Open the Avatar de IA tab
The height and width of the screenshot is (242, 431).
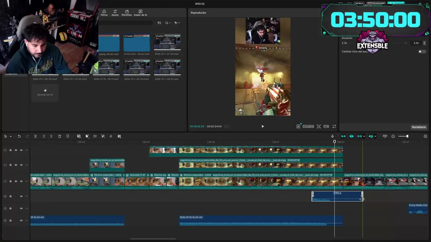point(140,13)
